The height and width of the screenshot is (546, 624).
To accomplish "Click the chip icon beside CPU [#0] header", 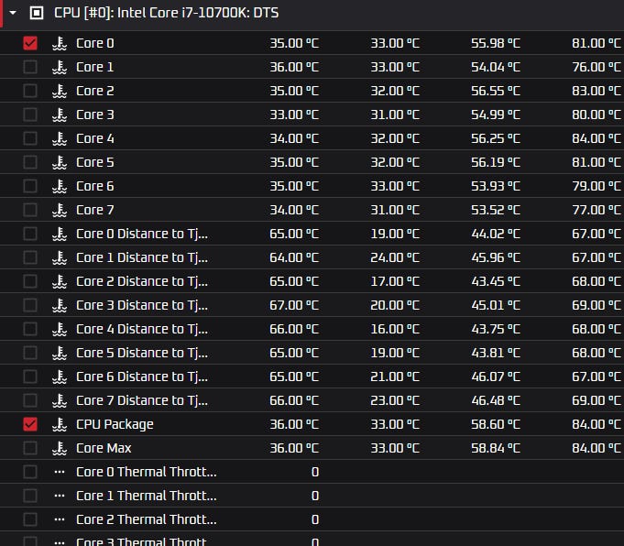I will click(x=37, y=13).
